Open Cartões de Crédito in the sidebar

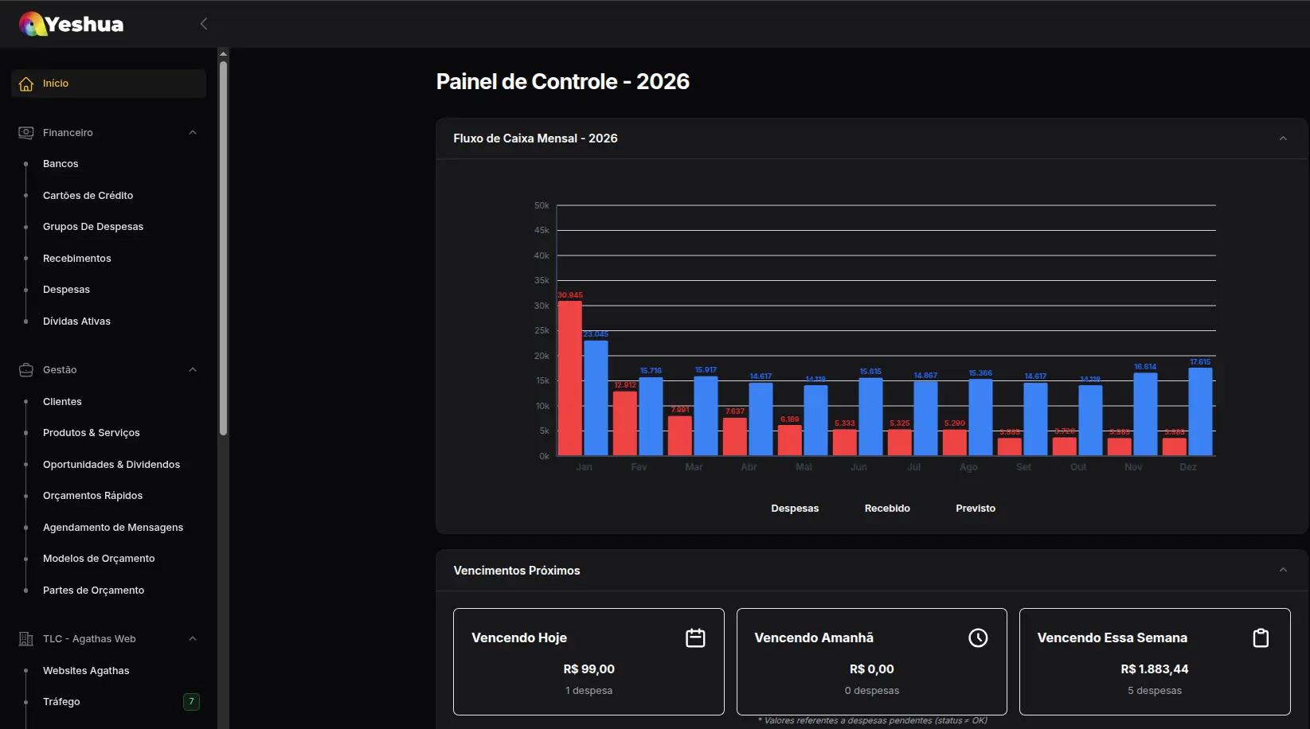point(88,196)
